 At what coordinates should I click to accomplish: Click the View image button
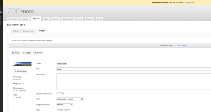tap(21, 71)
